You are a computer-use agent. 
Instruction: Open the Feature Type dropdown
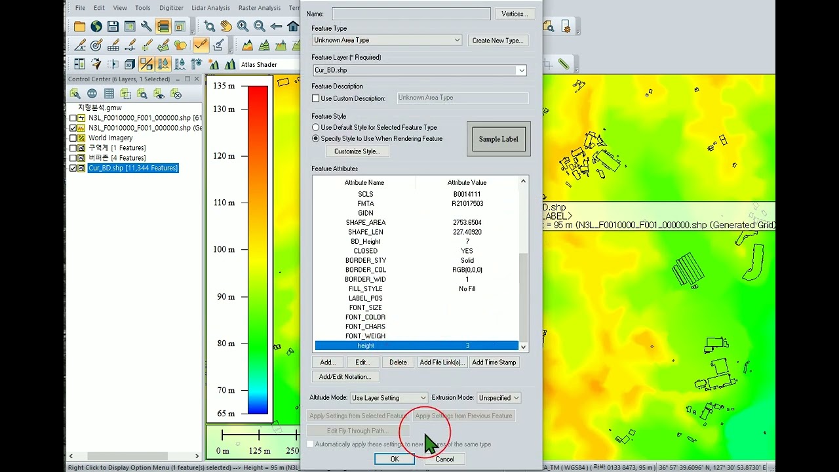coord(457,40)
